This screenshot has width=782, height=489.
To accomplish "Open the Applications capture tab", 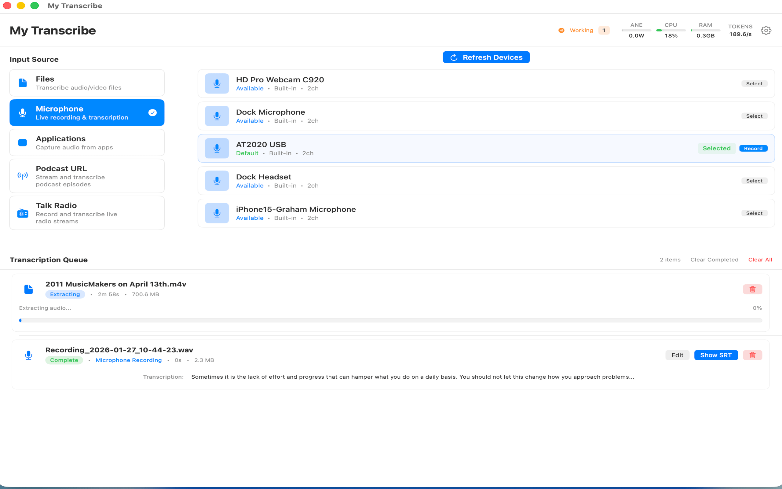I will (87, 142).
